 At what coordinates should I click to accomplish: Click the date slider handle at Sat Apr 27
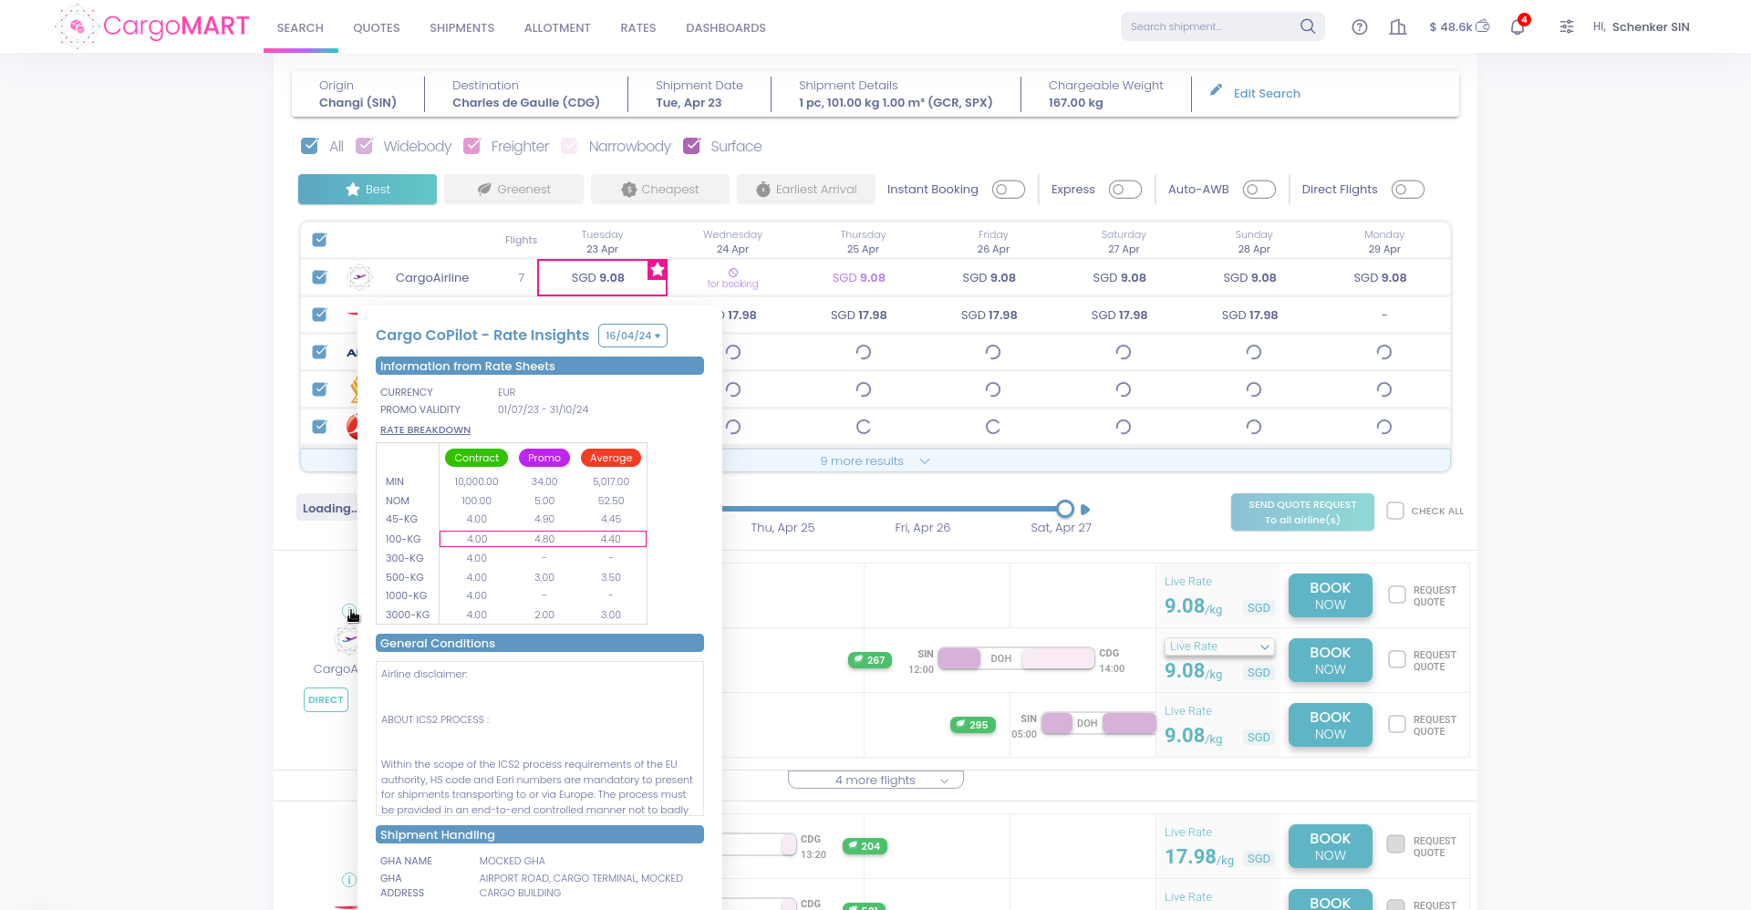coord(1064,509)
